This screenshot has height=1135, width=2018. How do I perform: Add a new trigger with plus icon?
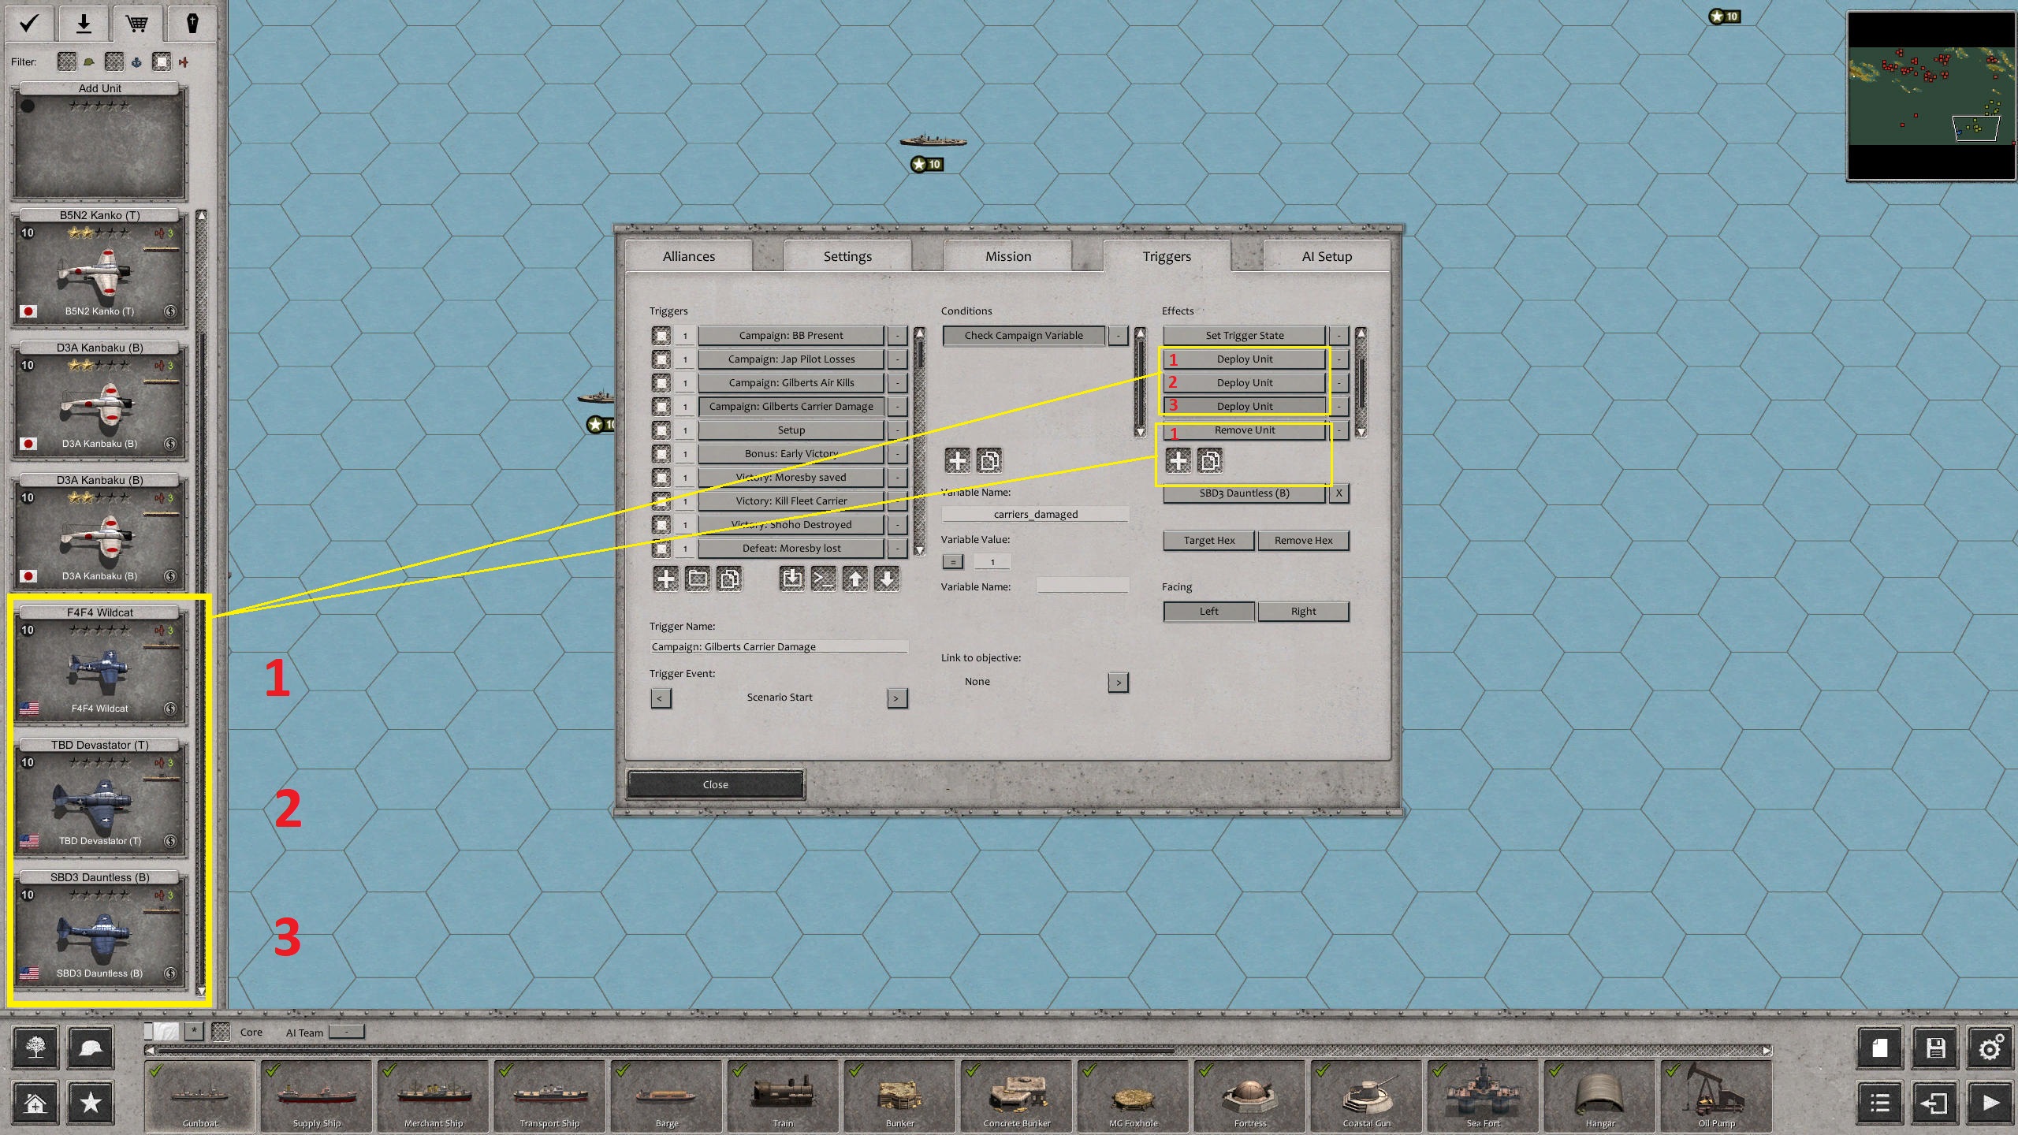click(665, 579)
